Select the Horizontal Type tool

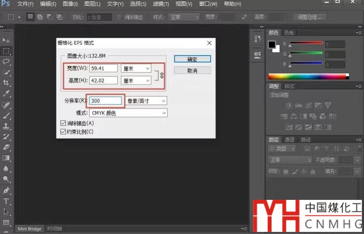(6, 201)
